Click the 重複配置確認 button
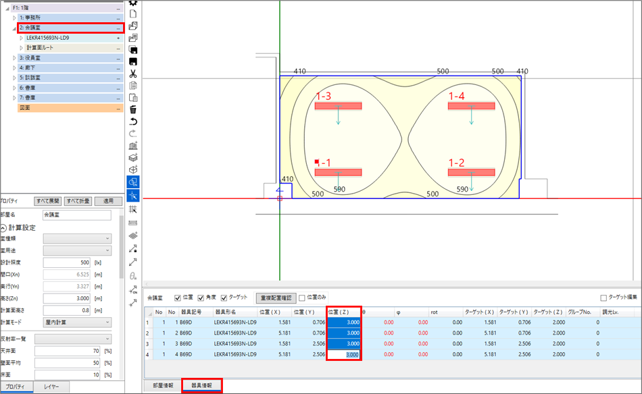642x394 pixels. tap(276, 298)
